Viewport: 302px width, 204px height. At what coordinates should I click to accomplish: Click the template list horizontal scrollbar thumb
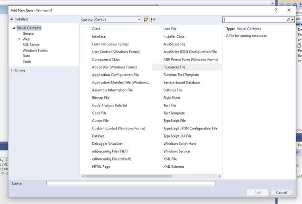point(129,176)
